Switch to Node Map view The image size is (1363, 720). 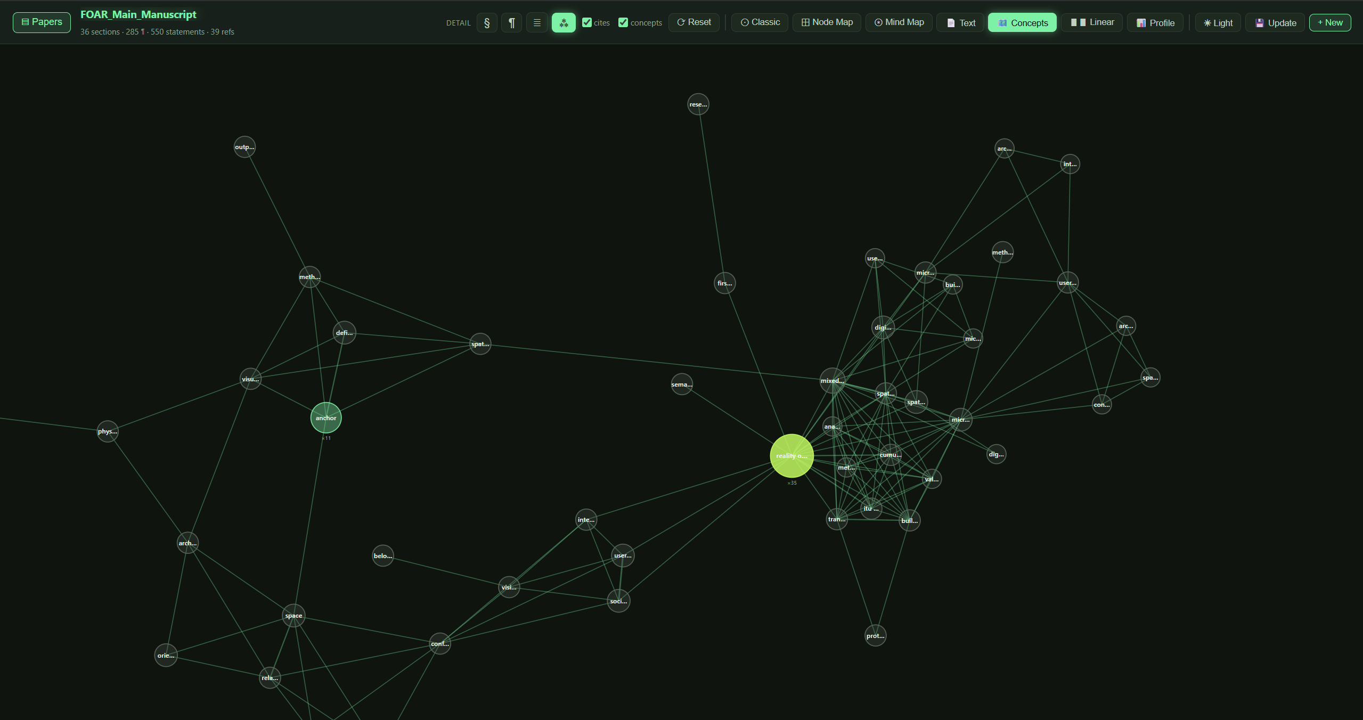[x=827, y=22]
